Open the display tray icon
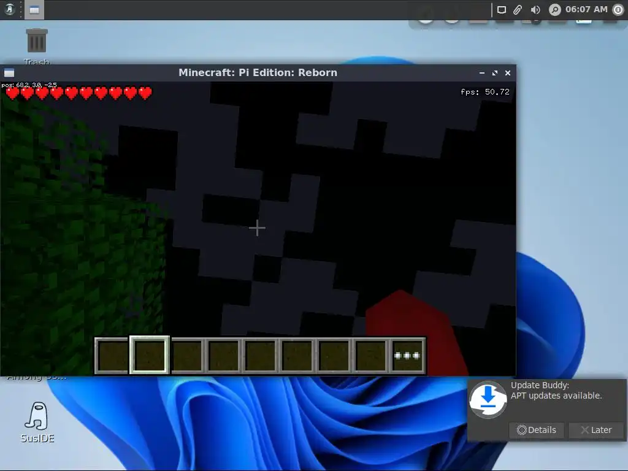Screen dimensions: 628x471 pyautogui.click(x=501, y=10)
